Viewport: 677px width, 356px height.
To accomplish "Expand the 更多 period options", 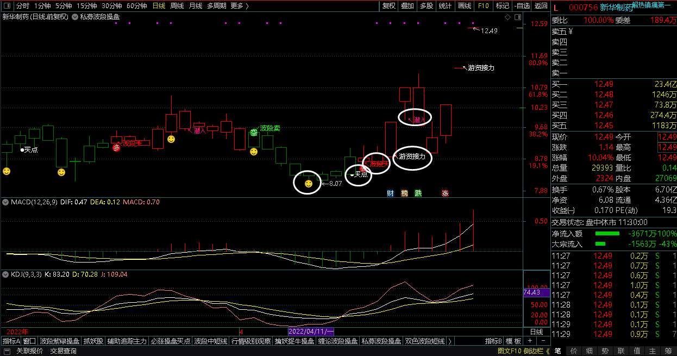I will [x=239, y=6].
